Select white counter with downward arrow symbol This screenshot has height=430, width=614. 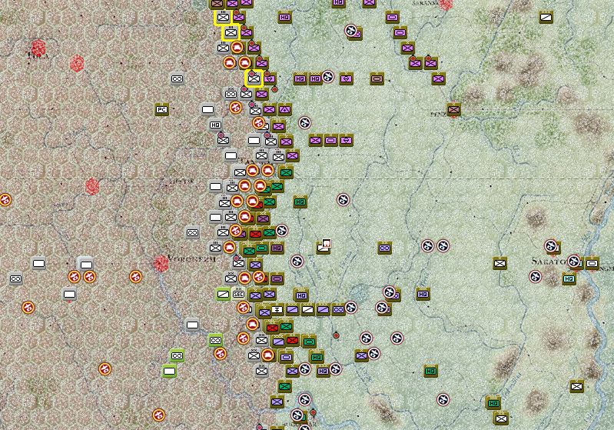pyautogui.click(x=277, y=310)
